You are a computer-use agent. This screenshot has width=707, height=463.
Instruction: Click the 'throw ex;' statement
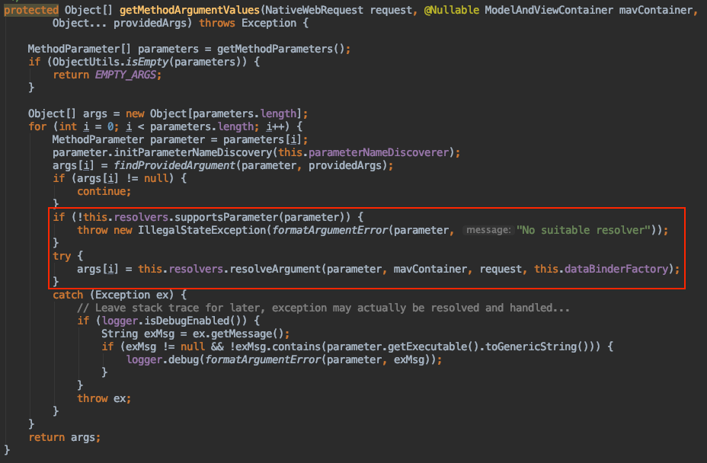pyautogui.click(x=104, y=398)
